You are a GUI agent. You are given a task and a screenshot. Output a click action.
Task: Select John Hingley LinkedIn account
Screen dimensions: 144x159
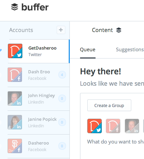click(x=38, y=99)
